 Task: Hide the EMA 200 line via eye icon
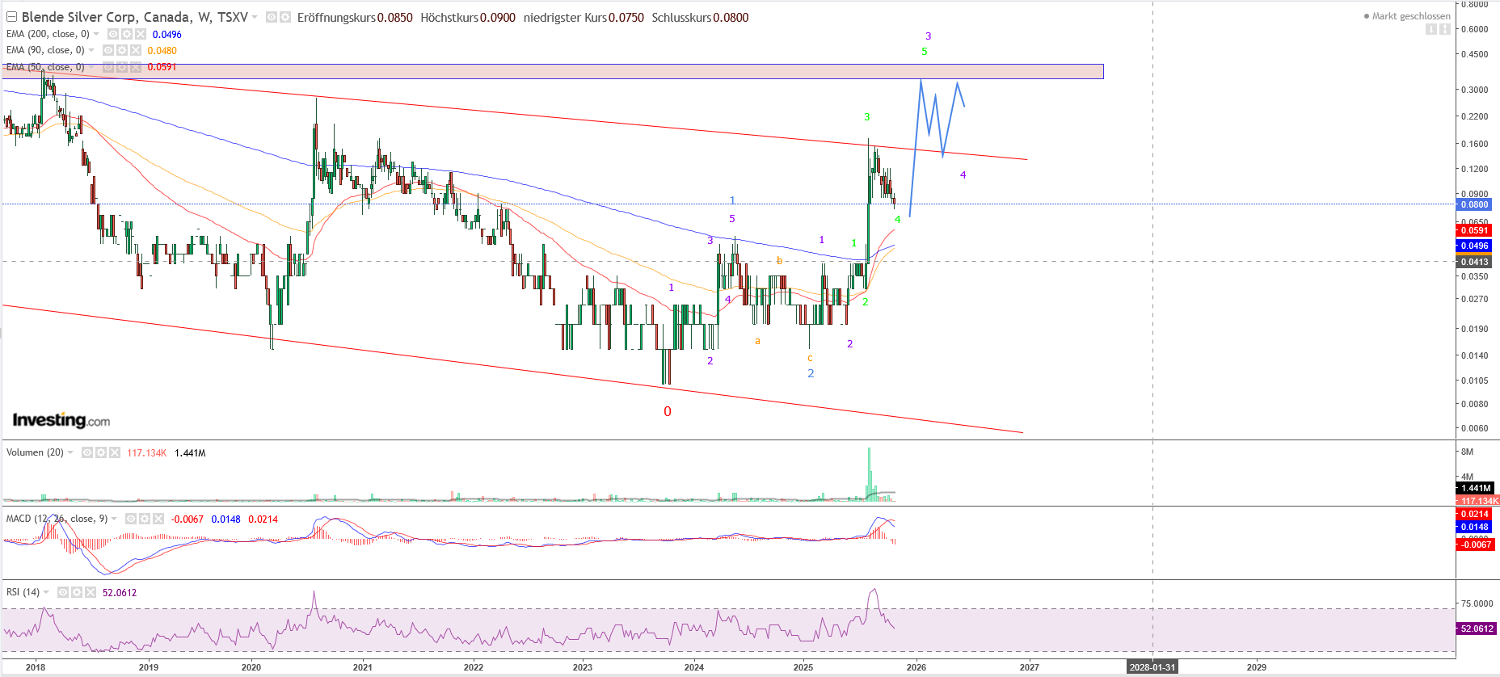coord(113,34)
